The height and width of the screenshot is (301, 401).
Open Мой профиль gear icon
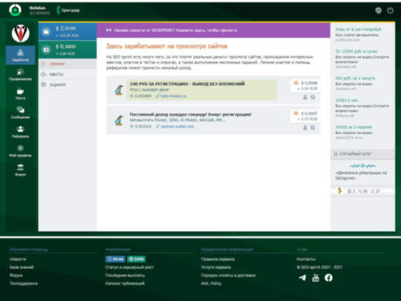[x=21, y=151]
